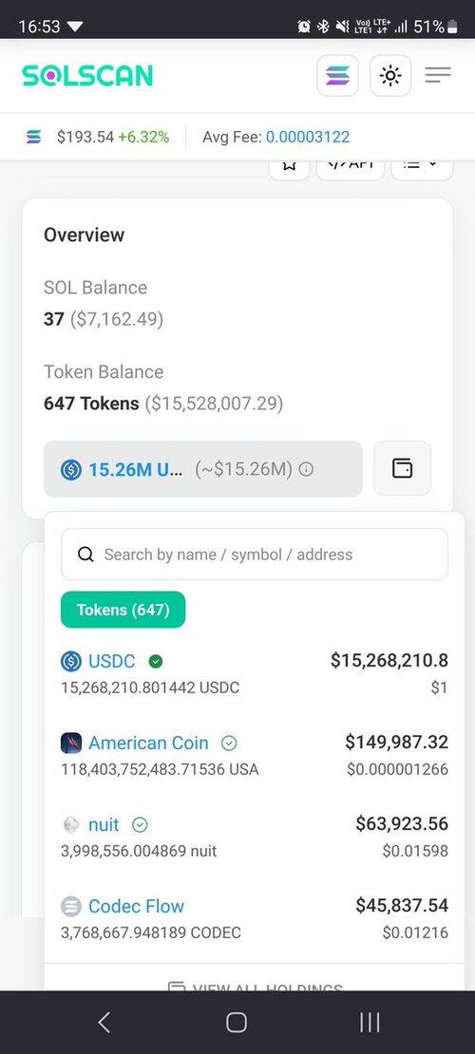Expand the 15.26M USDC token dropdown
Viewport: 475px width, 1054px height.
[203, 468]
